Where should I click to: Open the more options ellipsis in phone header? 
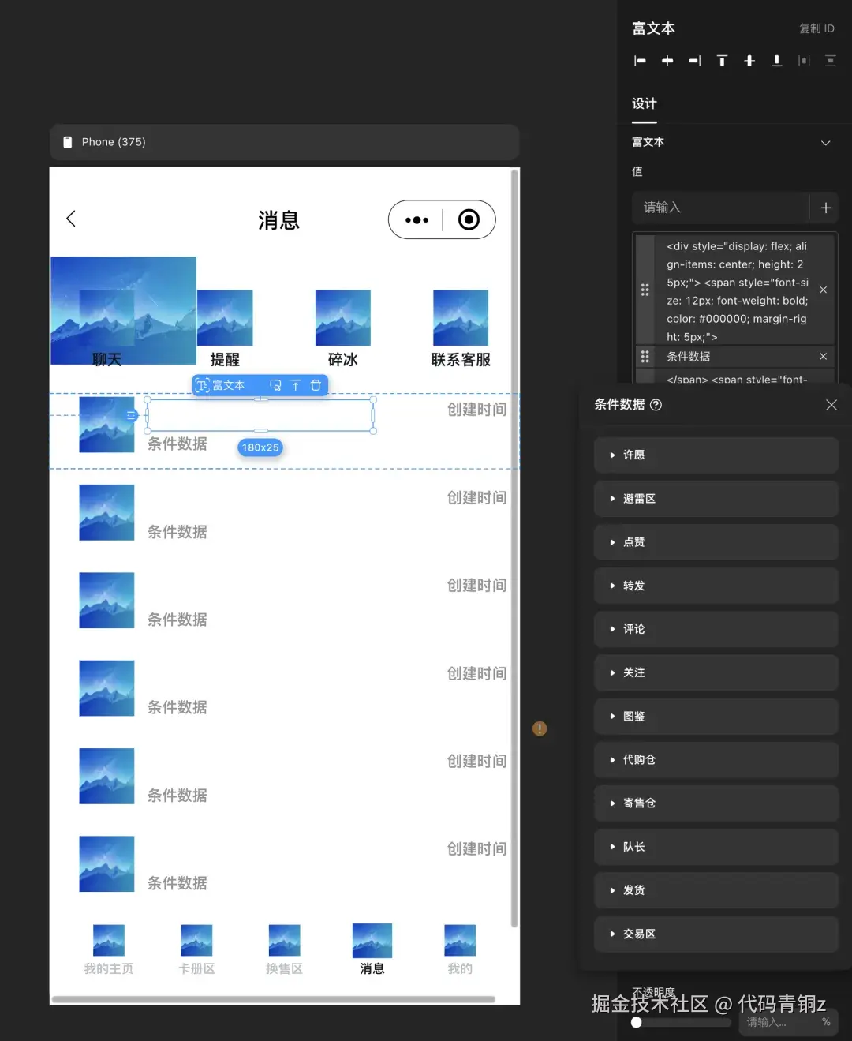[416, 219]
